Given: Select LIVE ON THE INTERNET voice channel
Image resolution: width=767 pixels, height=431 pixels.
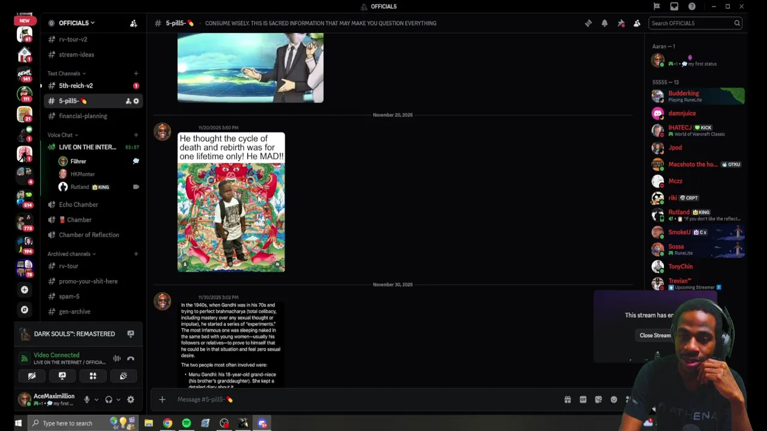Looking at the screenshot, I should click(x=93, y=147).
